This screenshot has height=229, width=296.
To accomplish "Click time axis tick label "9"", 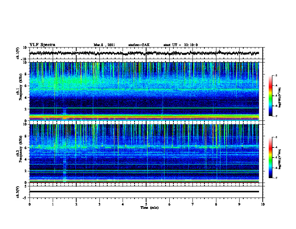I will pos(239,204).
